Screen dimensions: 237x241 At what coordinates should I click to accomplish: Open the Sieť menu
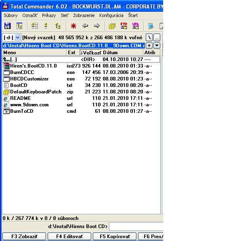(x=65, y=15)
